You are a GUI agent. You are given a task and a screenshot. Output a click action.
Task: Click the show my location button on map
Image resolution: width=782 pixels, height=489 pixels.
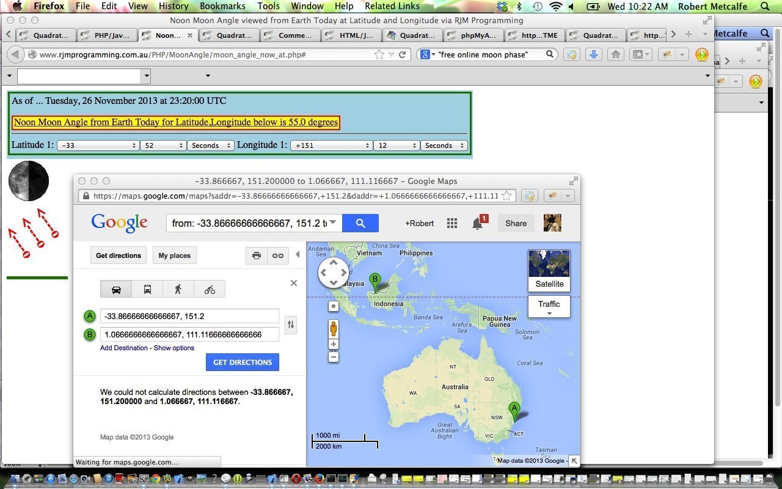pyautogui.click(x=334, y=306)
